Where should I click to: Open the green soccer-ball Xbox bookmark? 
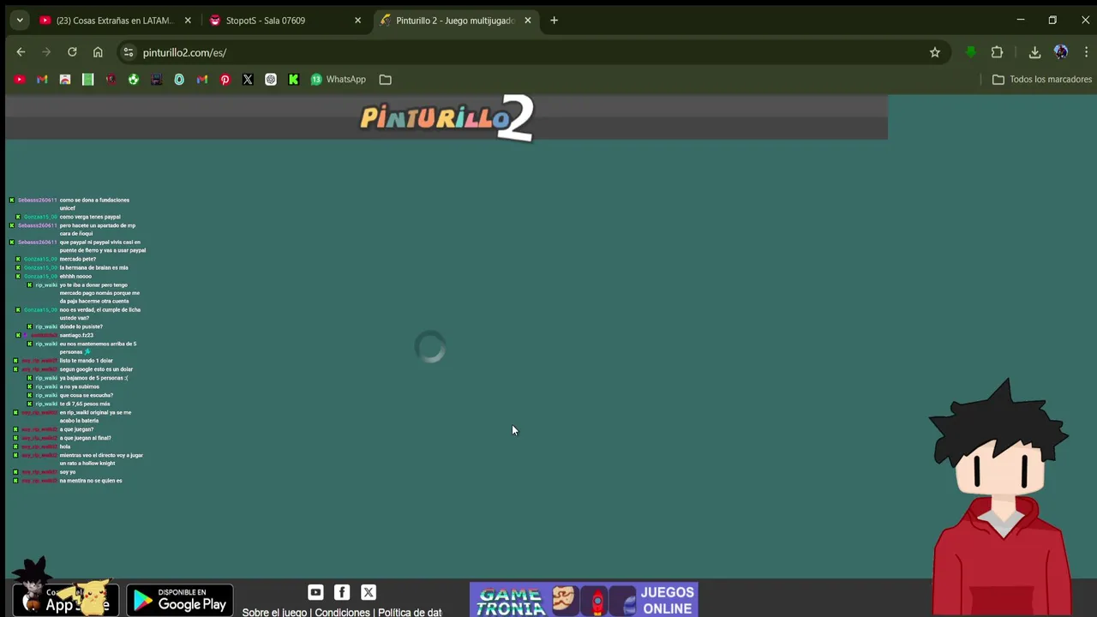pyautogui.click(x=134, y=80)
